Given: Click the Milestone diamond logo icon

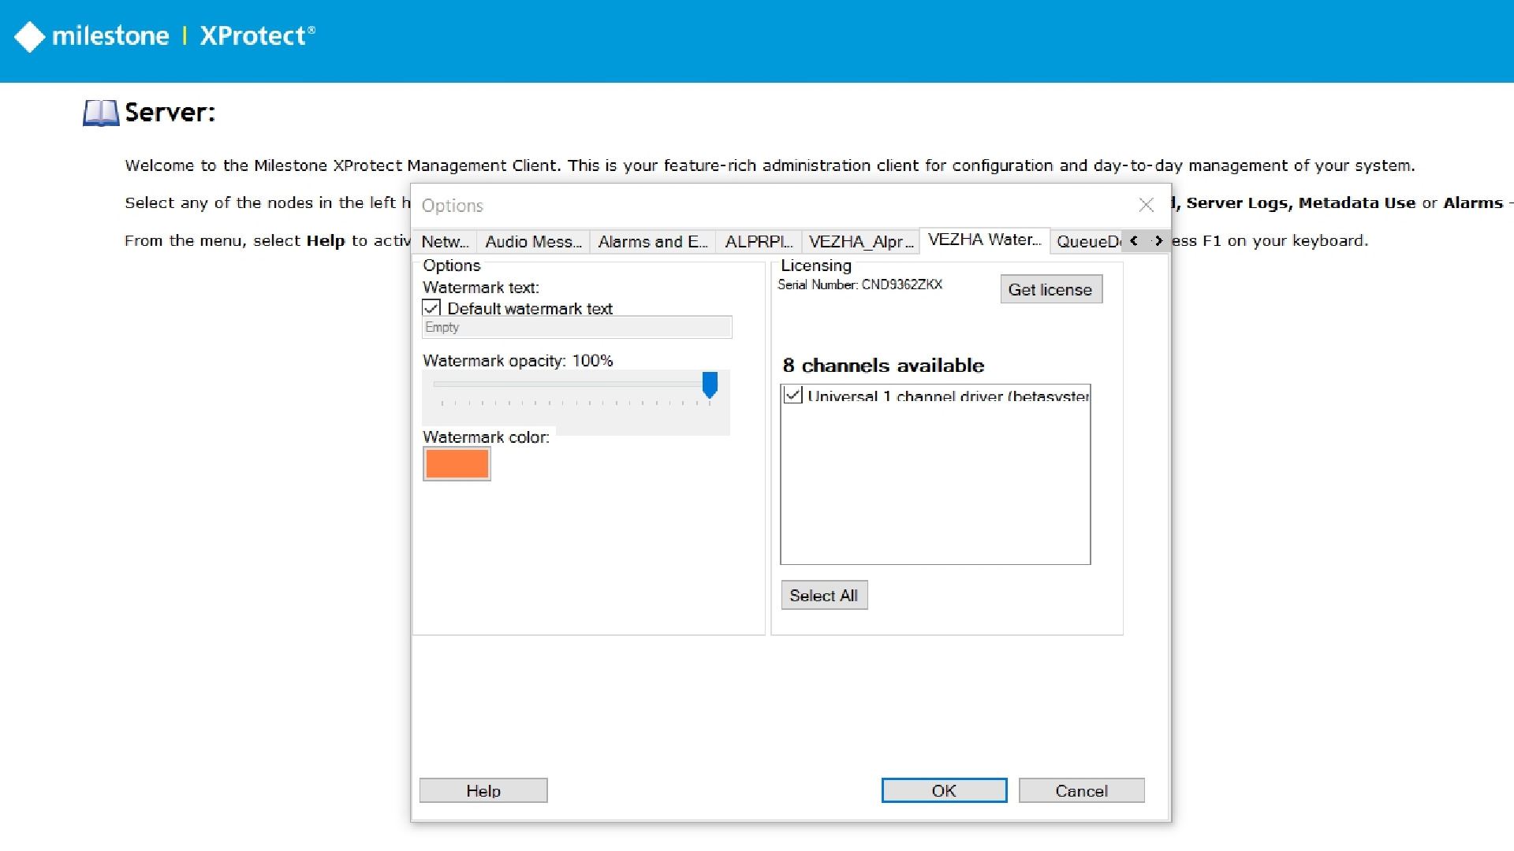Looking at the screenshot, I should 30,36.
